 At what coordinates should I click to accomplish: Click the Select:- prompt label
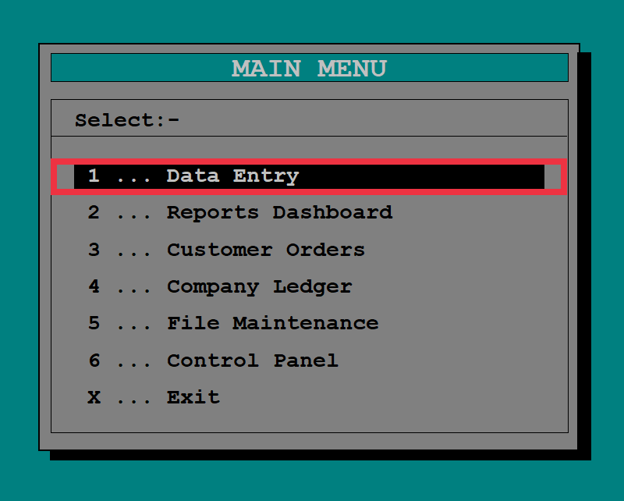click(127, 120)
